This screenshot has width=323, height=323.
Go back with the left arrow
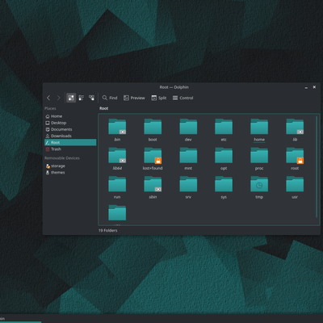click(48, 98)
